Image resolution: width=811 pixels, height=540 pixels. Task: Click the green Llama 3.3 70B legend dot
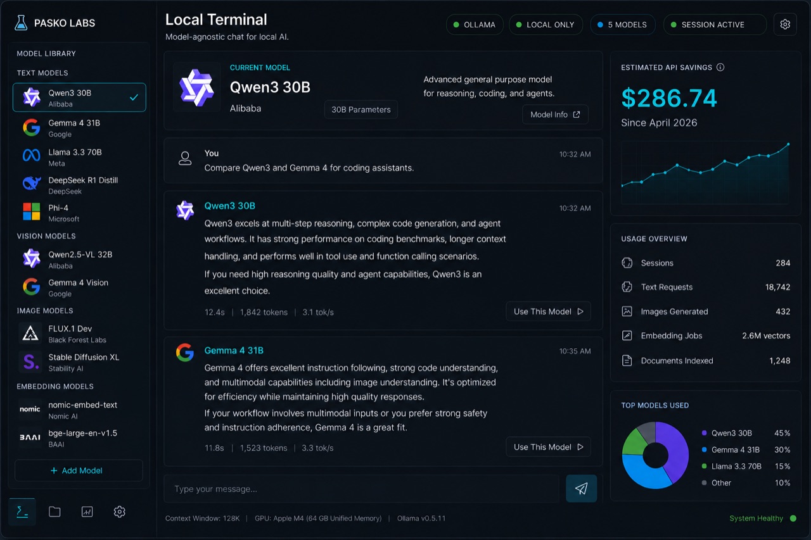[705, 467]
